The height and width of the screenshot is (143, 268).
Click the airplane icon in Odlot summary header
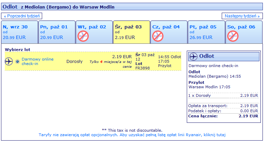(x=193, y=56)
